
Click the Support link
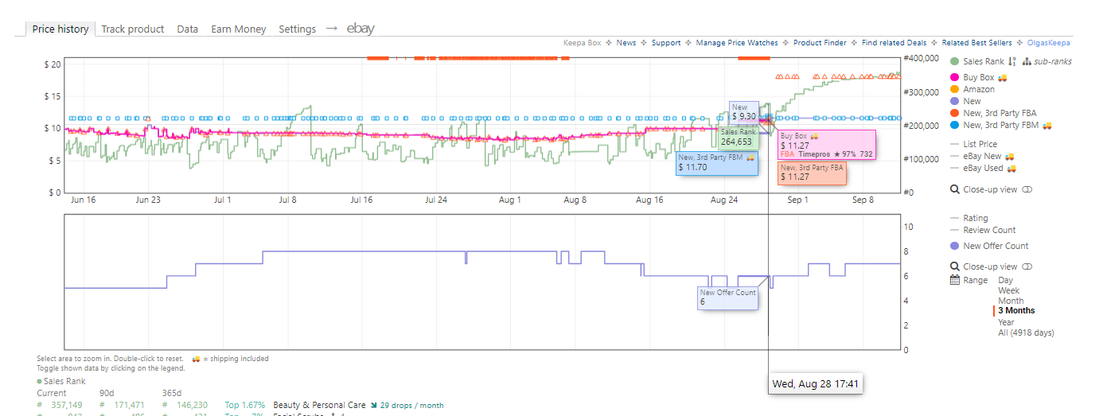coord(666,43)
